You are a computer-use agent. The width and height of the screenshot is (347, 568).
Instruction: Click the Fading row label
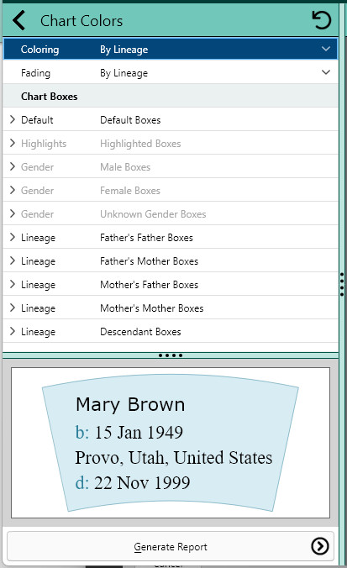point(35,73)
